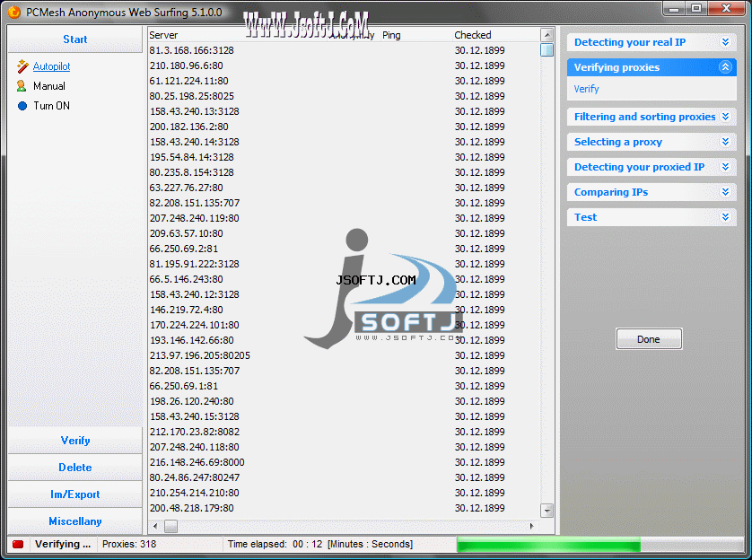
Task: Click the Detecting your real IP header
Action: pyautogui.click(x=651, y=42)
